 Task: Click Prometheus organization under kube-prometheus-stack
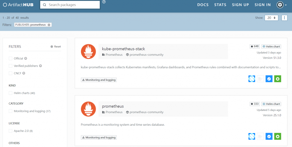click(x=112, y=55)
